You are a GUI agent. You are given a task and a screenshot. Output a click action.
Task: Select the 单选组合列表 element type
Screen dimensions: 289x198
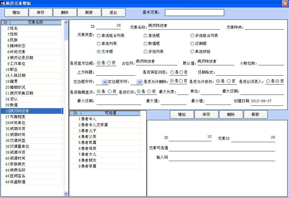pos(99,36)
